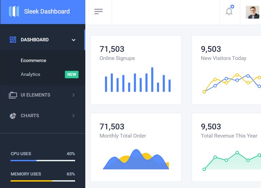Open the user profile avatar
This screenshot has height=188, width=261.
tap(253, 12)
